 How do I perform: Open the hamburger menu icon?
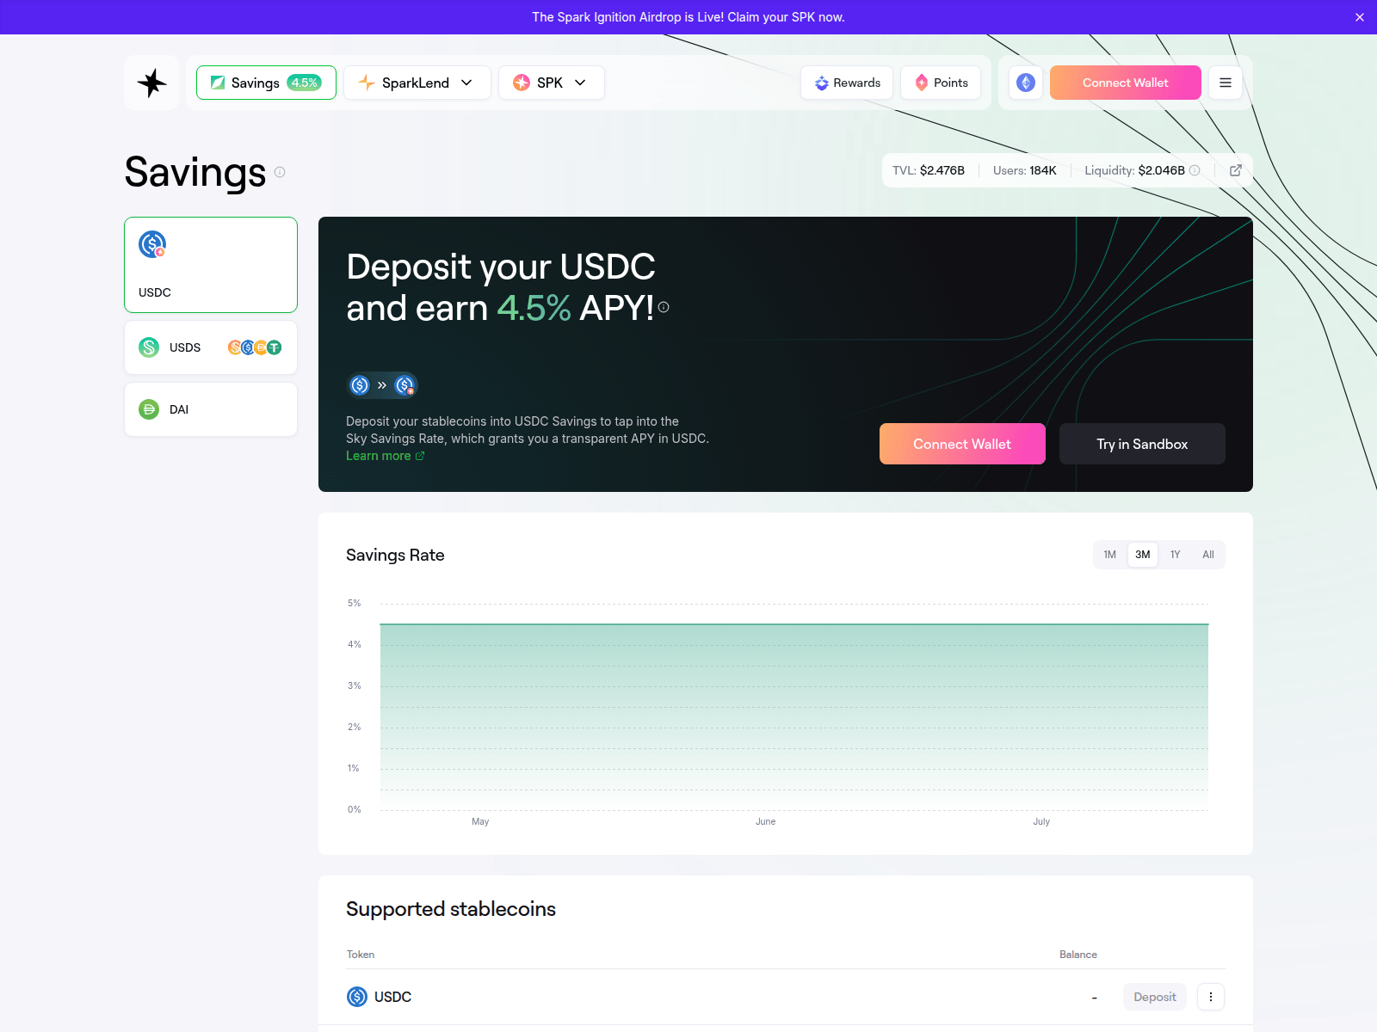[1226, 83]
